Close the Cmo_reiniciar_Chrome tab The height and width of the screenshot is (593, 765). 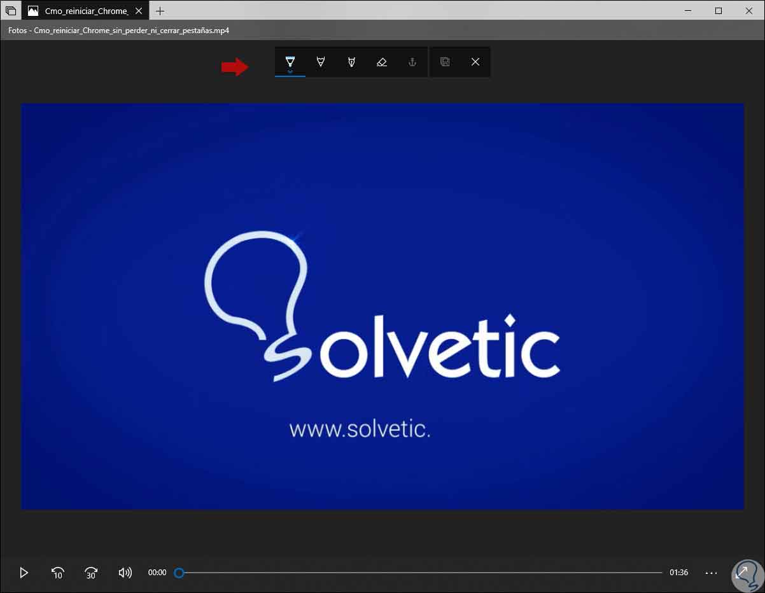click(x=139, y=11)
